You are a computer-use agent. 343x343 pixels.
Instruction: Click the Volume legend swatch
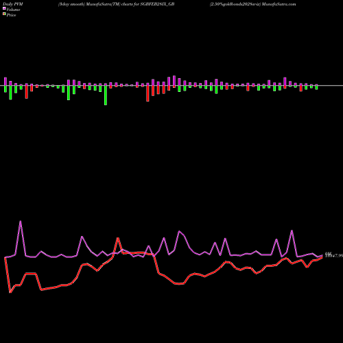(x=4, y=9)
